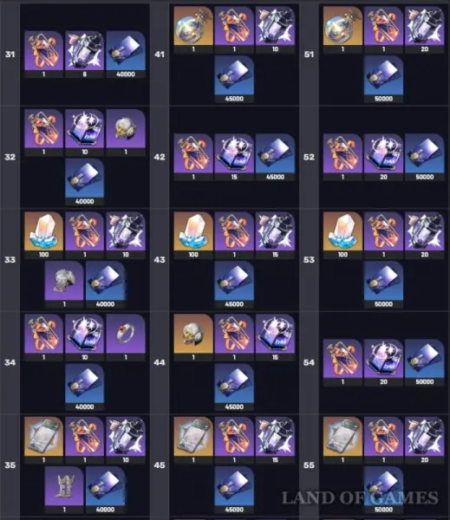Screen dimensions: 450x520
Task: Click the body armor relic icon in row 33
Action: (x=64, y=281)
